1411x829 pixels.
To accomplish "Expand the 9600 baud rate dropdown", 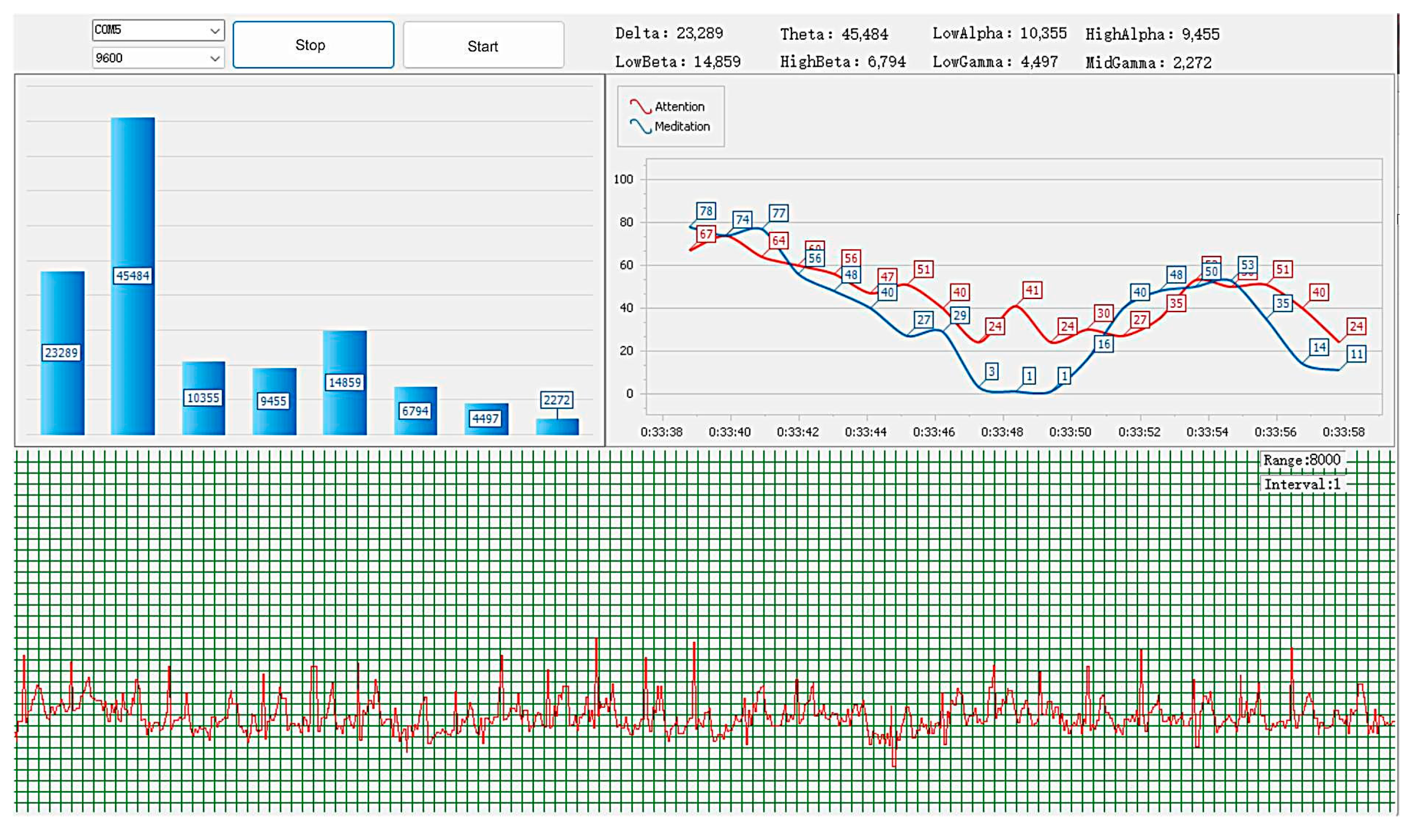I will coord(158,58).
